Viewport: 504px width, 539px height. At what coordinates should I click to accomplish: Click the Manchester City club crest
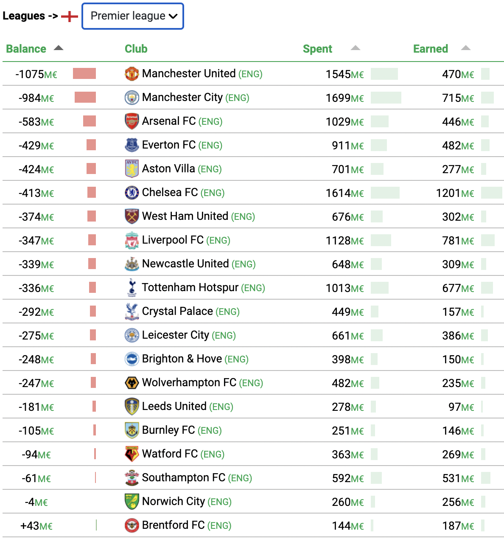pyautogui.click(x=132, y=97)
